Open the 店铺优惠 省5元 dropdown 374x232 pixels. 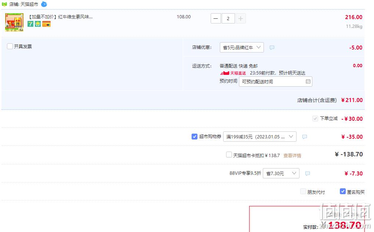tap(242, 47)
